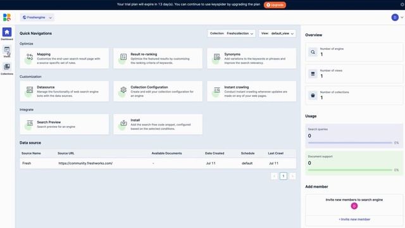The width and height of the screenshot is (405, 228).
Task: Click the Datasource card icon
Action: click(30, 90)
